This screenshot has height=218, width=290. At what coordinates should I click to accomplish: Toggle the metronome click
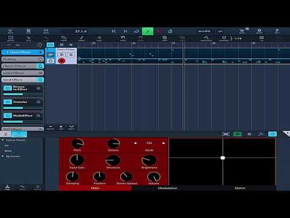pyautogui.click(x=170, y=31)
